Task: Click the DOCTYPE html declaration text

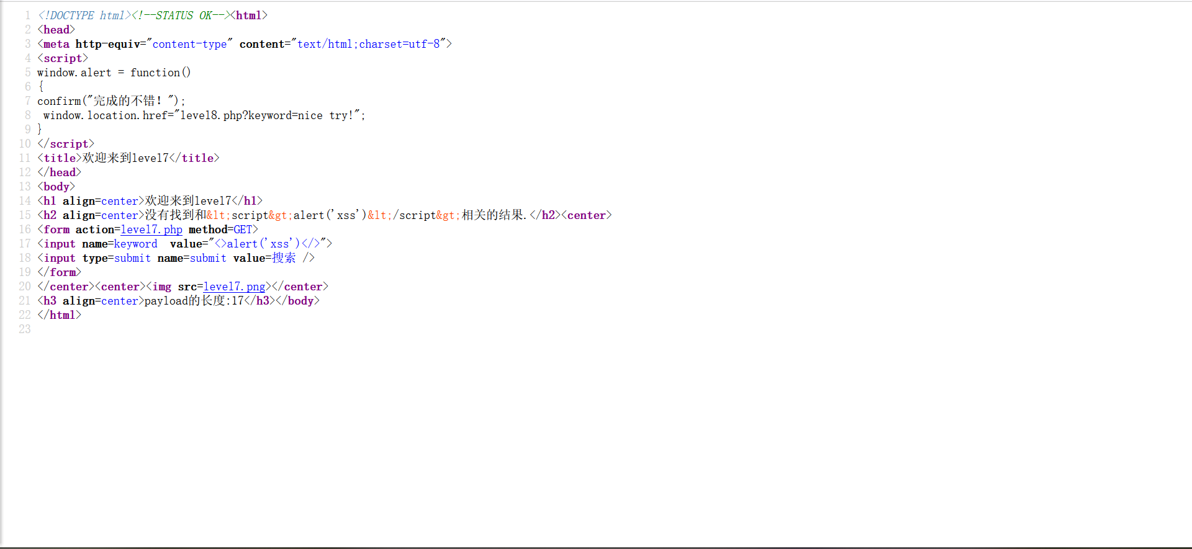Action: coord(84,16)
